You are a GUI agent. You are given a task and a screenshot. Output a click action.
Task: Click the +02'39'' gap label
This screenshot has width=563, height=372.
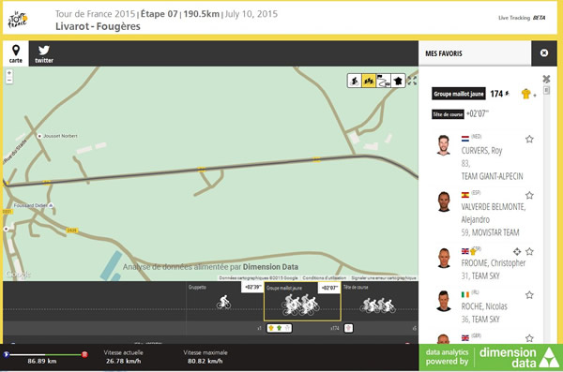252,288
